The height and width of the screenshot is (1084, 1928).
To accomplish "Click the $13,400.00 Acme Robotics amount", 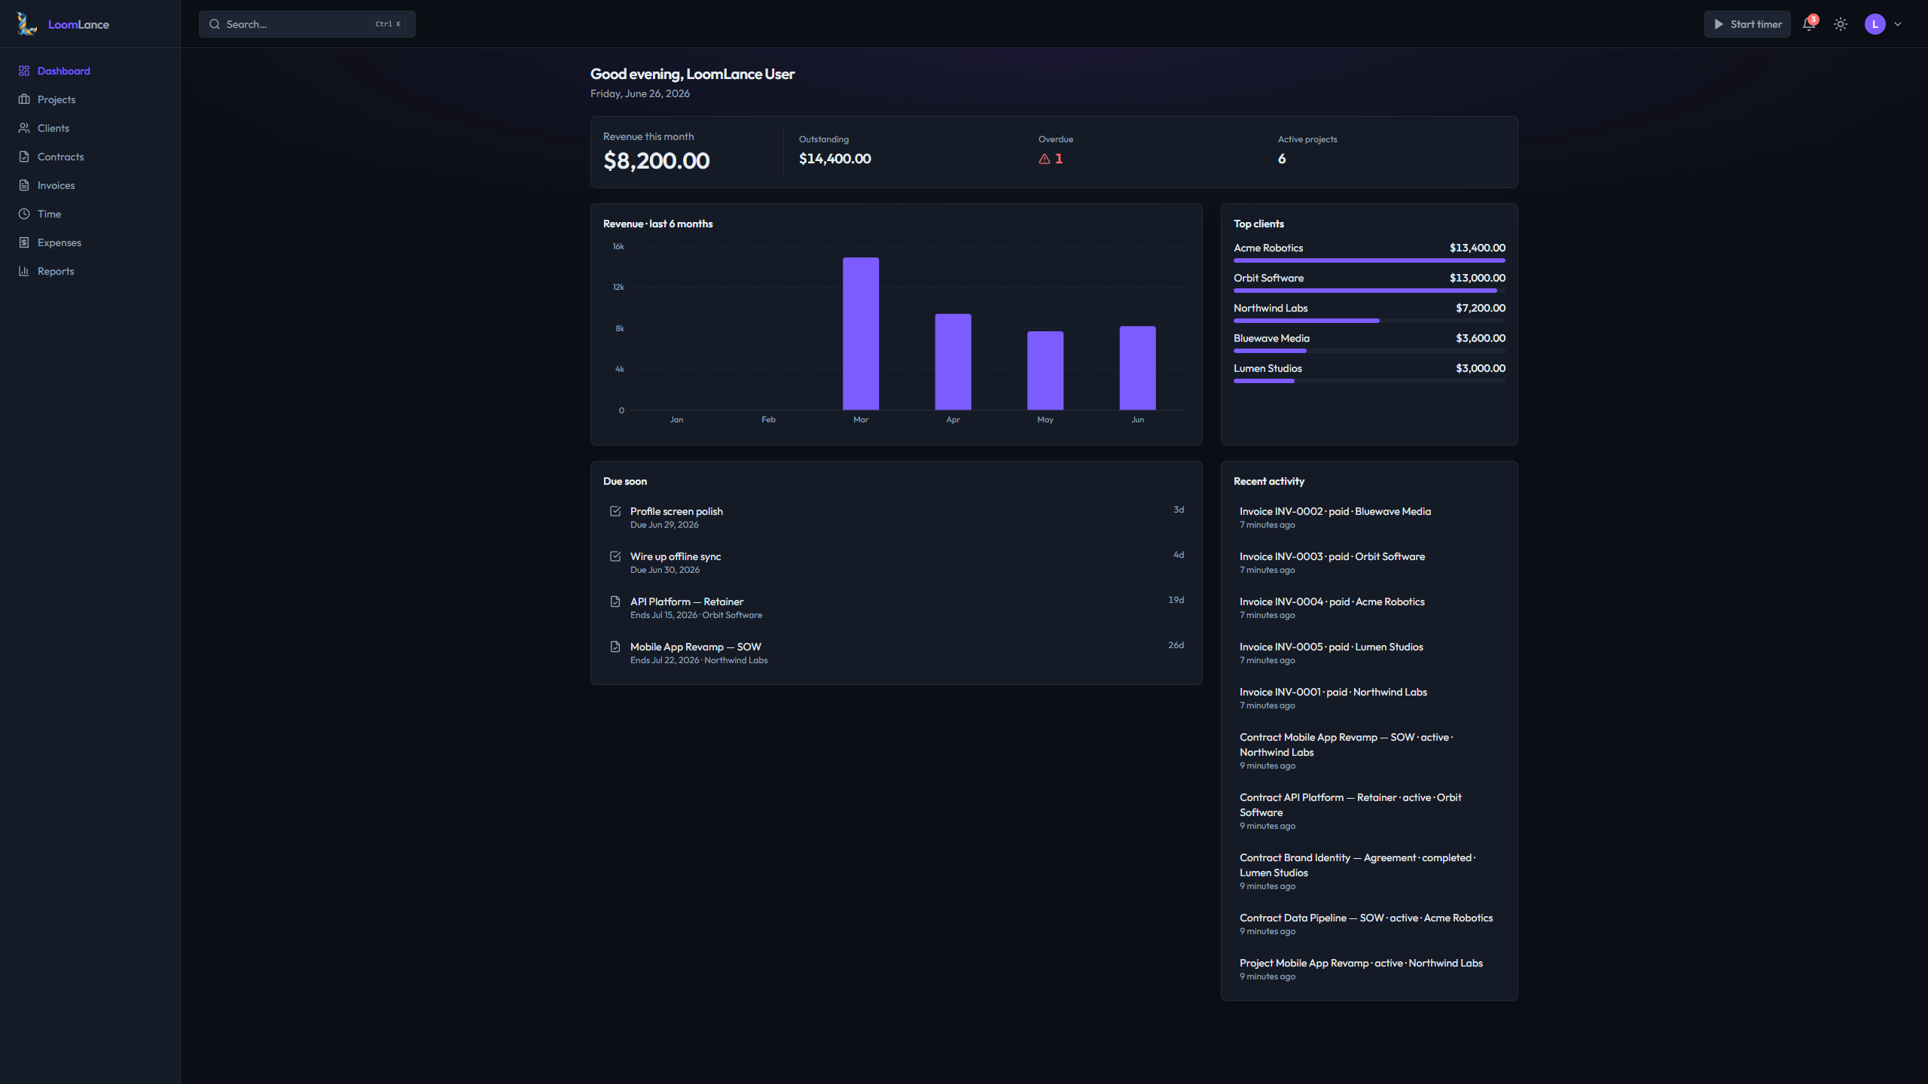I will coord(1477,248).
